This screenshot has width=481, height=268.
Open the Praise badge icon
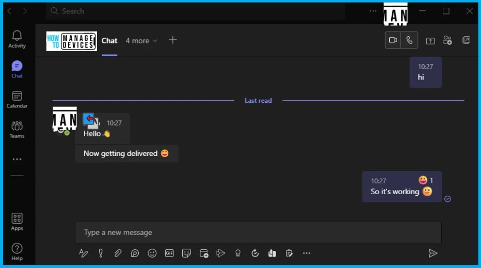(238, 253)
